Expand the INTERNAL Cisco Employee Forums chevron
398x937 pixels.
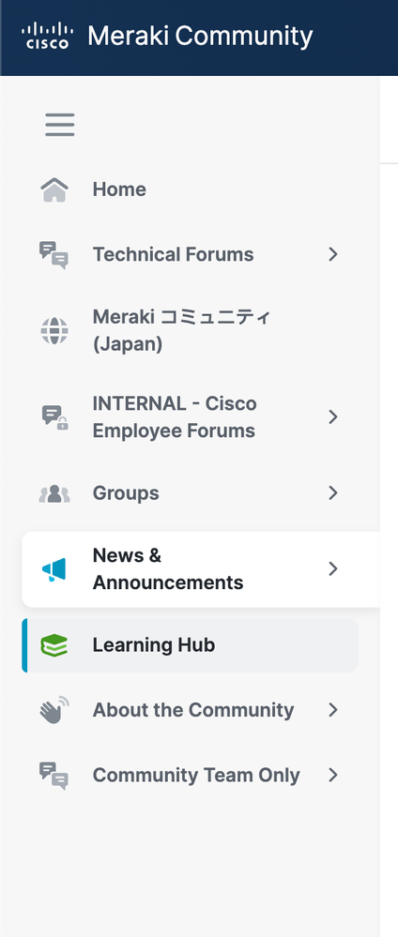pyautogui.click(x=333, y=417)
